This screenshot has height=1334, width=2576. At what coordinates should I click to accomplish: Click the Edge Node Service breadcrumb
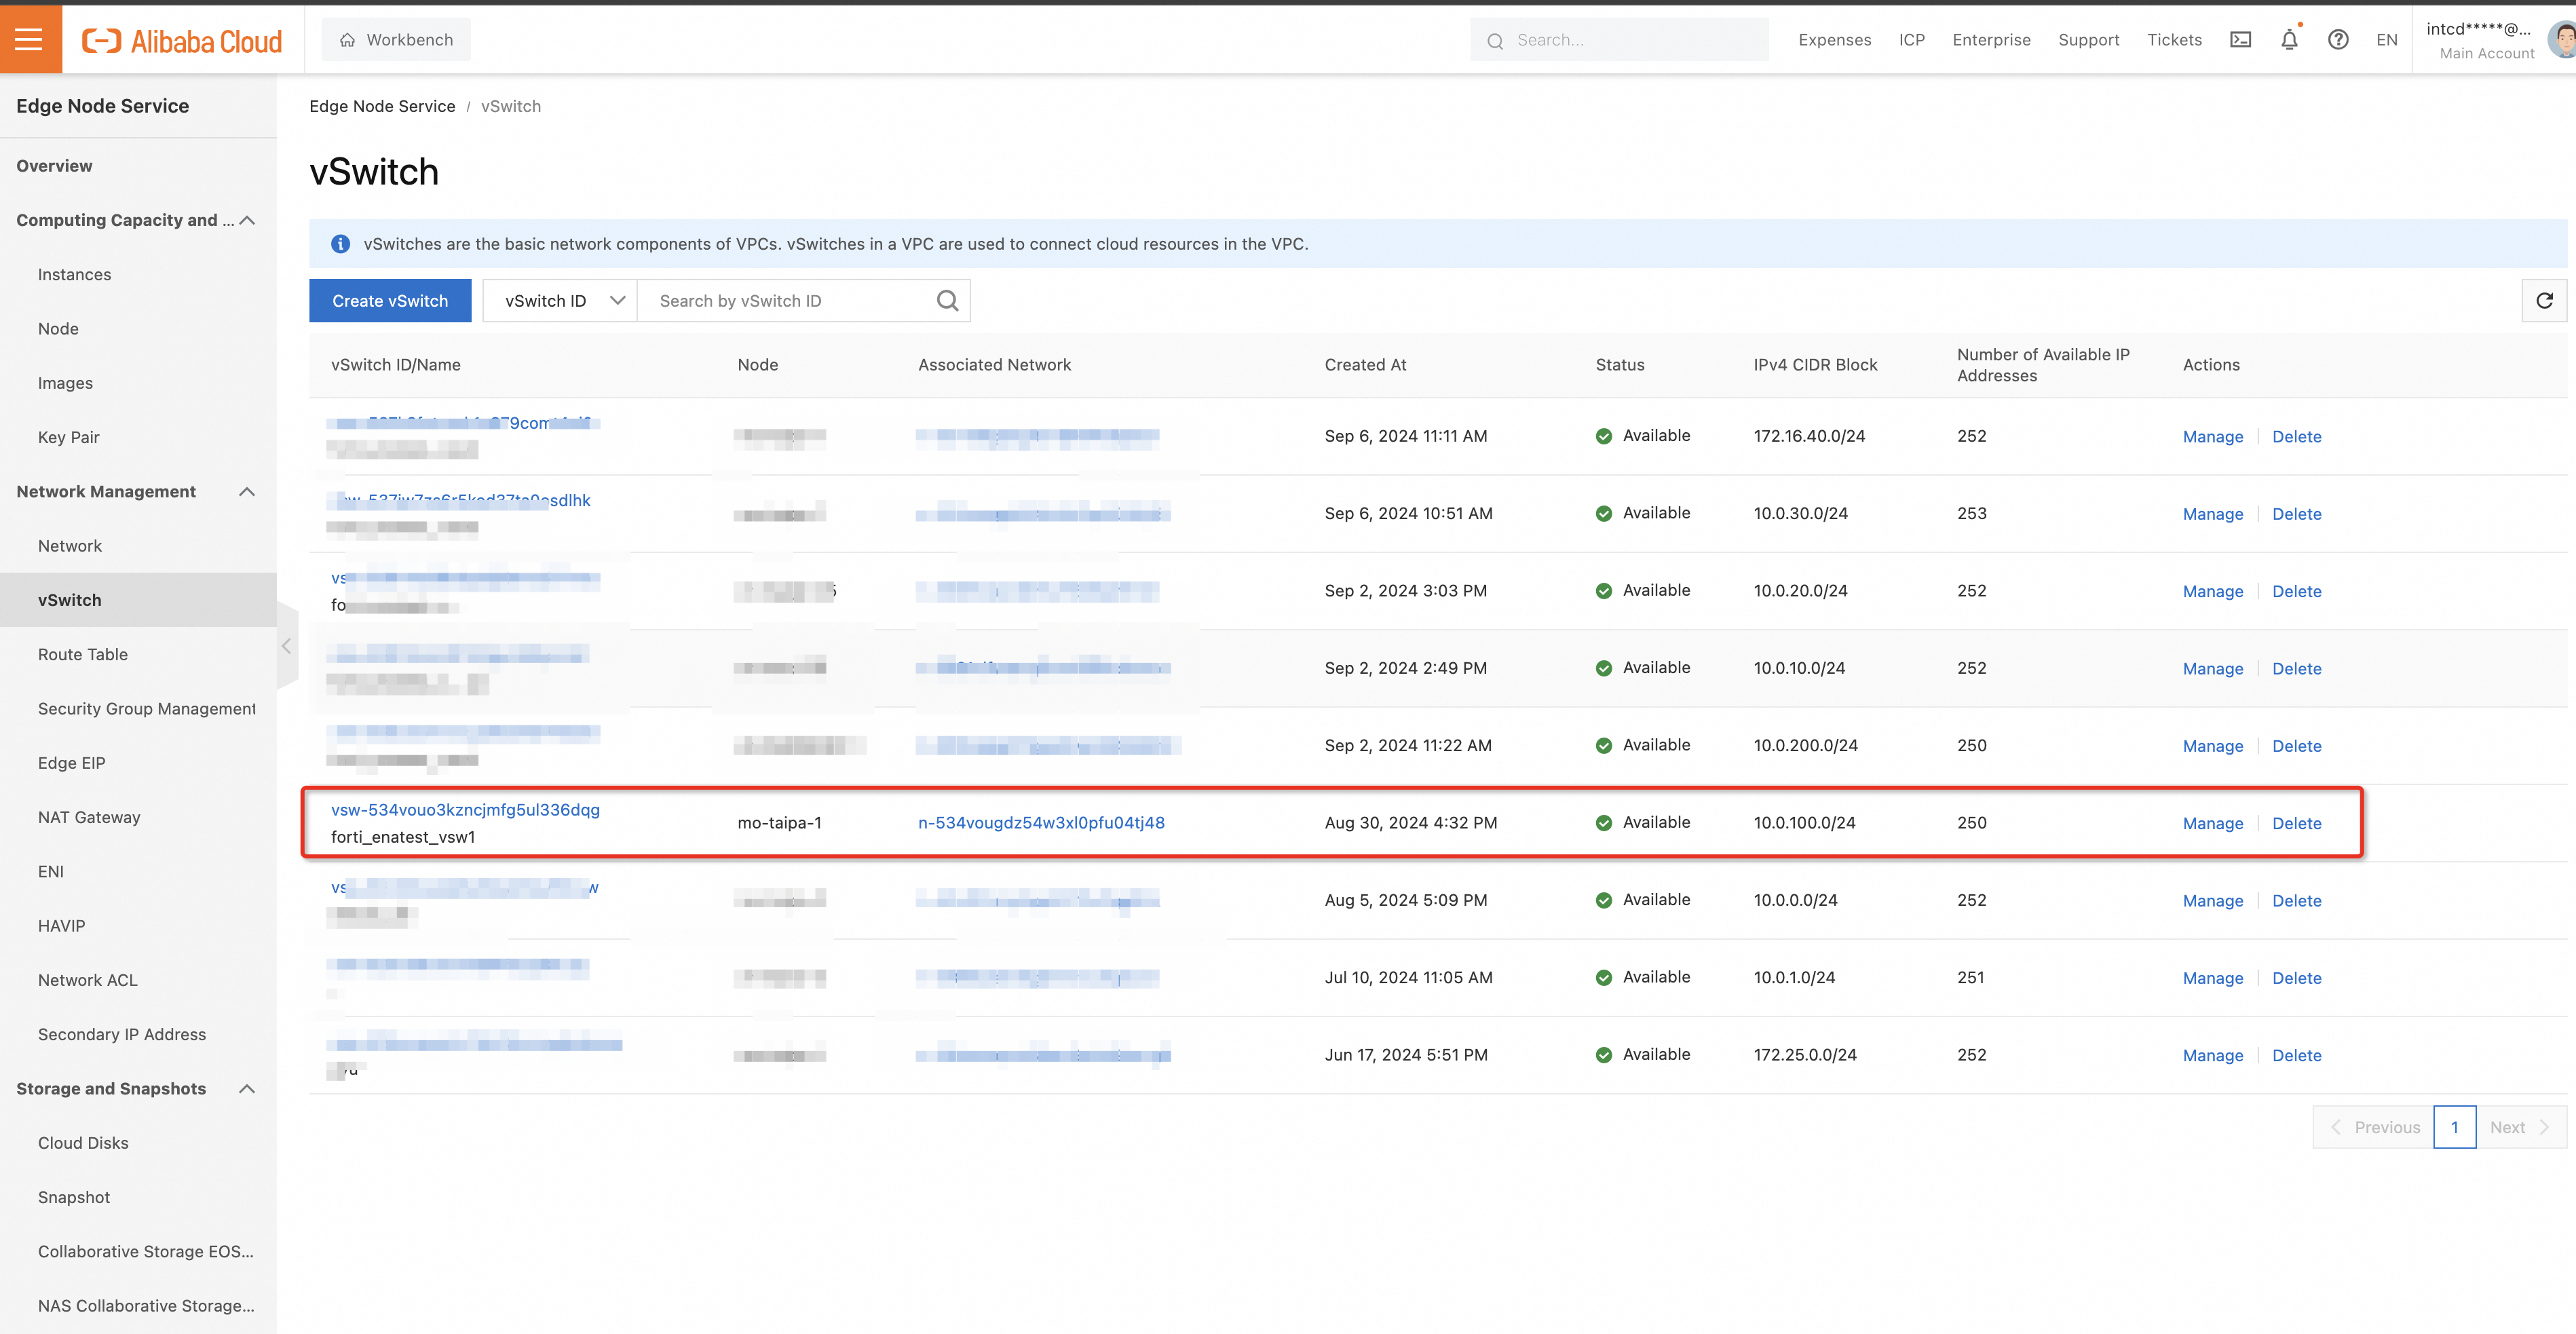[382, 106]
